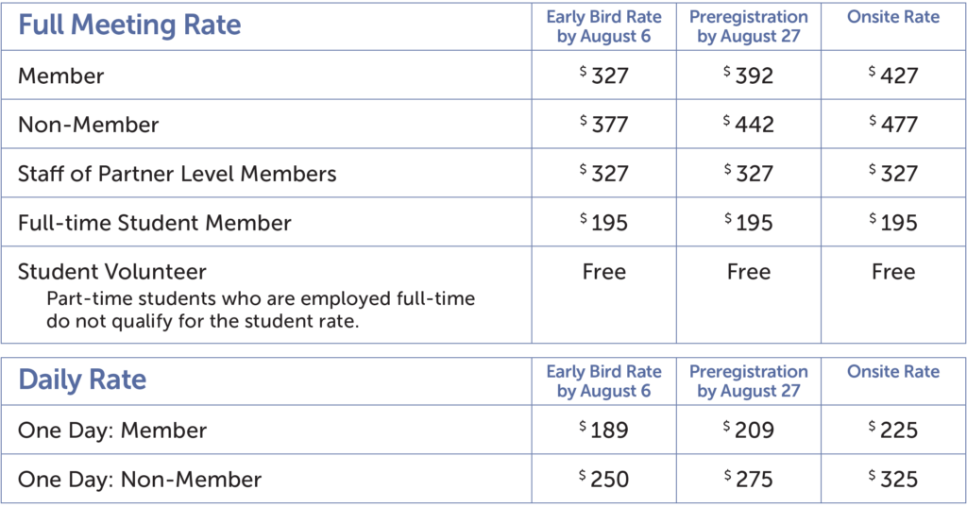Click Non-Member preregistration price $442
The height and width of the screenshot is (507, 967).
(x=749, y=125)
